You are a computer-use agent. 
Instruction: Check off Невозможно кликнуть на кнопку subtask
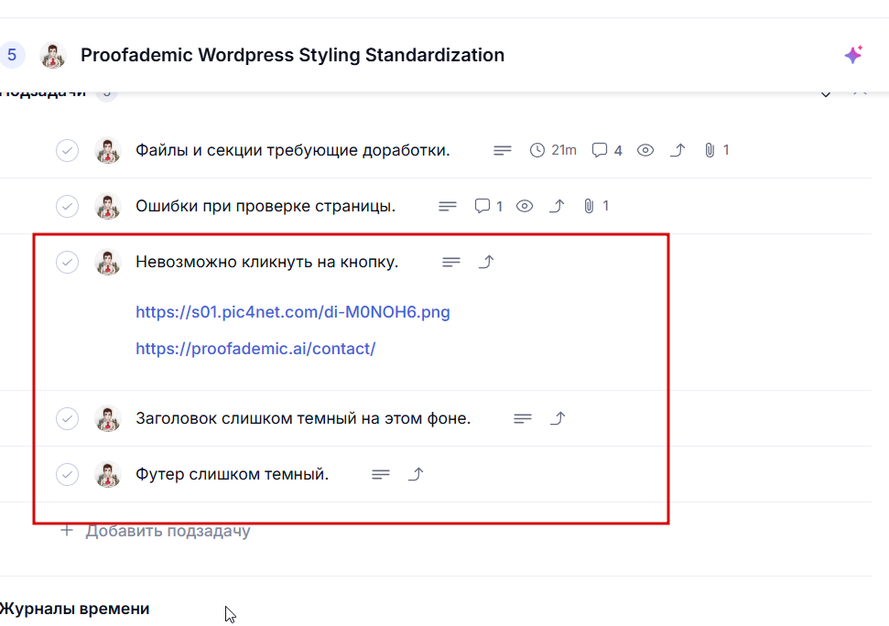coord(67,262)
